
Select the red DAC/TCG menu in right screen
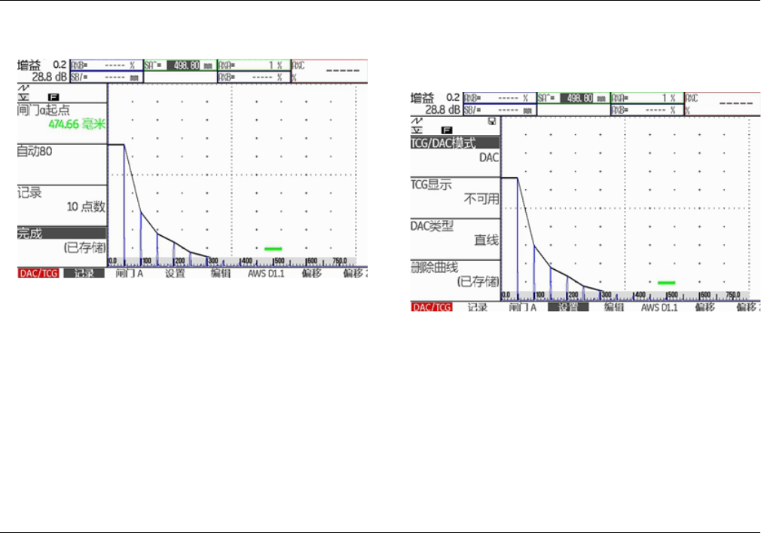(x=432, y=307)
